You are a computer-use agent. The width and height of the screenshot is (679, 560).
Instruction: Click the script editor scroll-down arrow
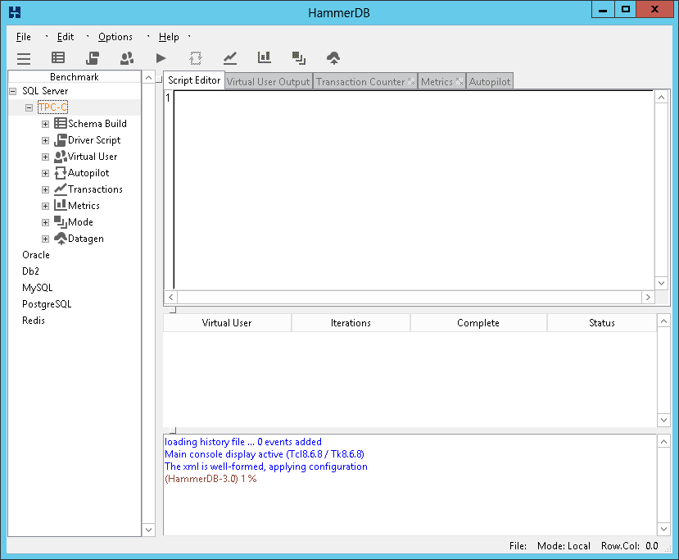coord(661,283)
